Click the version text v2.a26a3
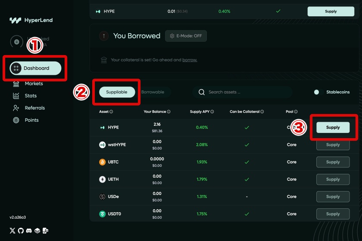The height and width of the screenshot is (241, 362). tap(18, 217)
